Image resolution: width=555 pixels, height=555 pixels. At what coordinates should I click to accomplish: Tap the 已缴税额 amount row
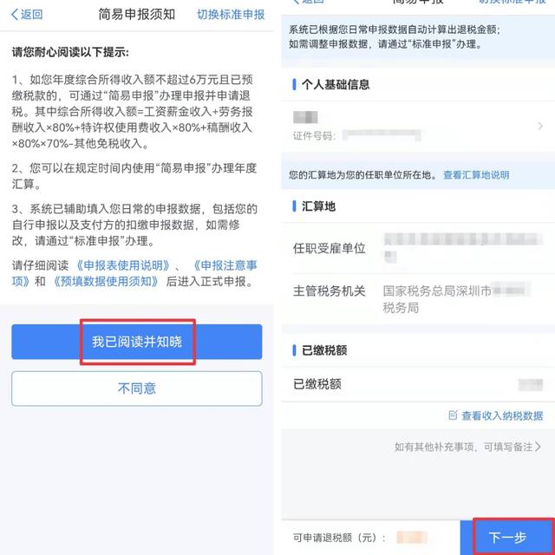418,384
